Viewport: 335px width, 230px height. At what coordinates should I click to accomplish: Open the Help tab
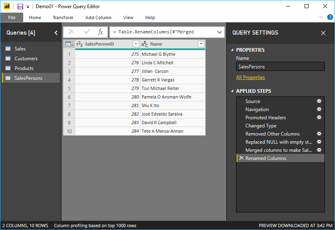pos(150,18)
